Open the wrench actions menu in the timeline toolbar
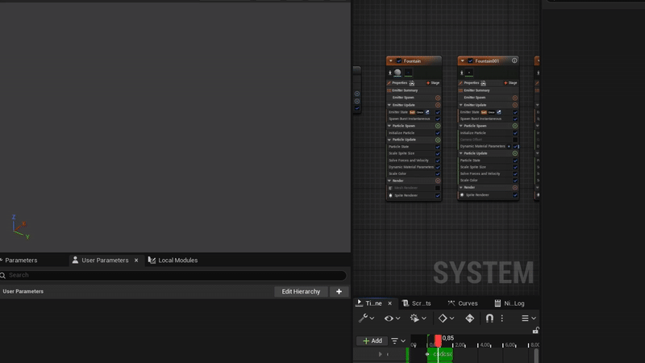 point(366,318)
